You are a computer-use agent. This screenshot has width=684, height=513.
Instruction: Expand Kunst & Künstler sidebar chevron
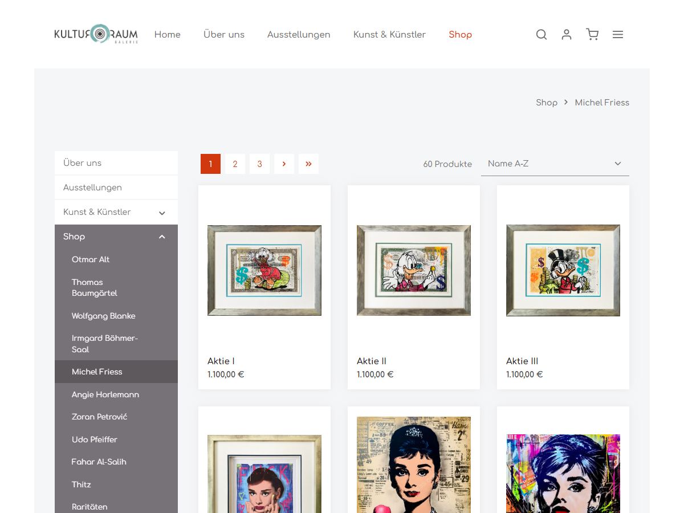pos(162,213)
